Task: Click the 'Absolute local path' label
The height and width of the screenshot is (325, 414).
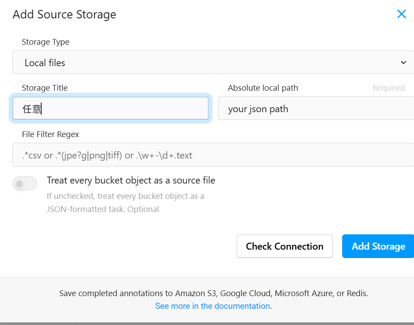Action: pyautogui.click(x=263, y=88)
